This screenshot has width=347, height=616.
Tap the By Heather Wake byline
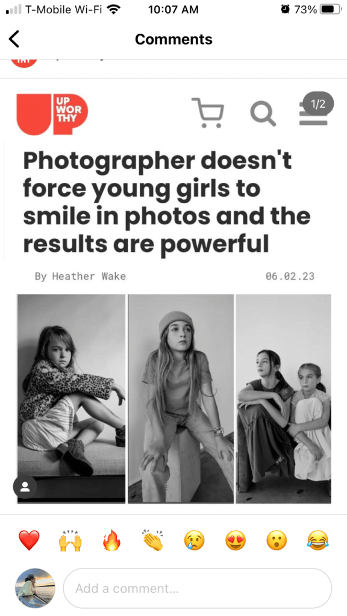pos(80,277)
